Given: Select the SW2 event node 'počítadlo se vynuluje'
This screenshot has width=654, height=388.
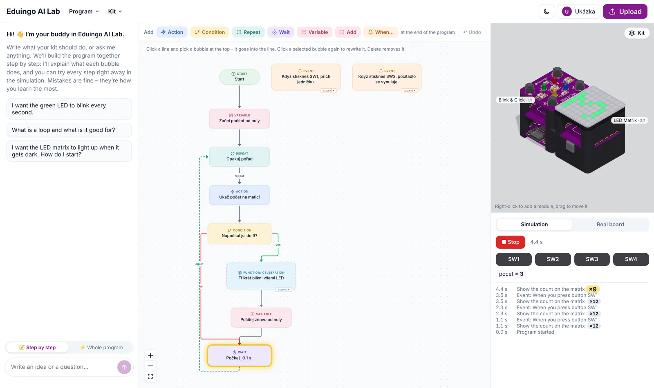Looking at the screenshot, I should pos(387,77).
